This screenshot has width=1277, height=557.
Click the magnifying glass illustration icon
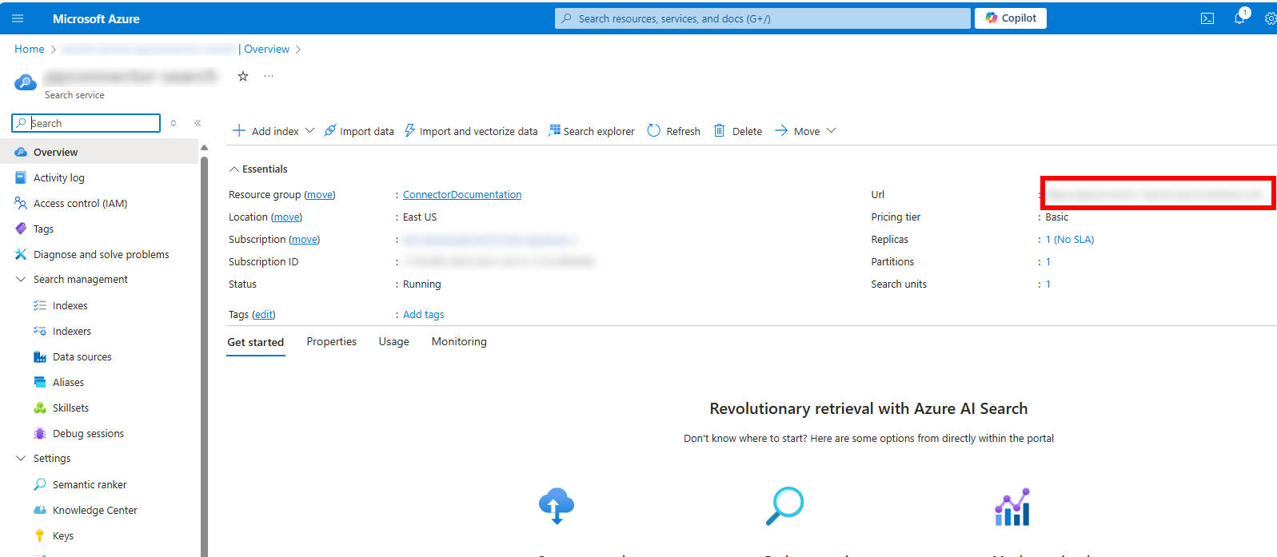click(784, 506)
